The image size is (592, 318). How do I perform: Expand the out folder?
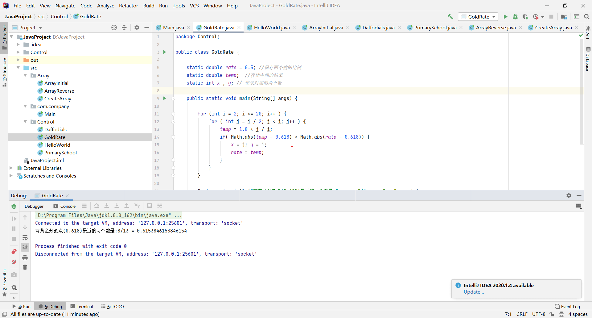pos(18,60)
